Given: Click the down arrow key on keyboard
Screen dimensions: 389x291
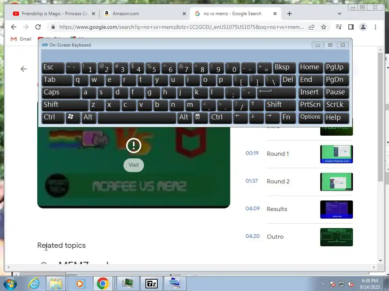Looking at the screenshot, I should click(256, 118).
